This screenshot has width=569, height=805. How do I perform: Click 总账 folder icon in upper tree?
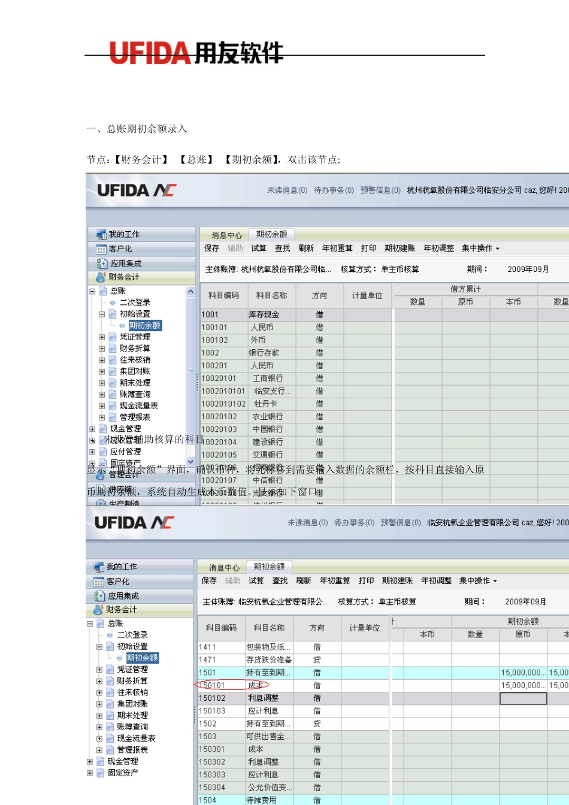click(103, 291)
